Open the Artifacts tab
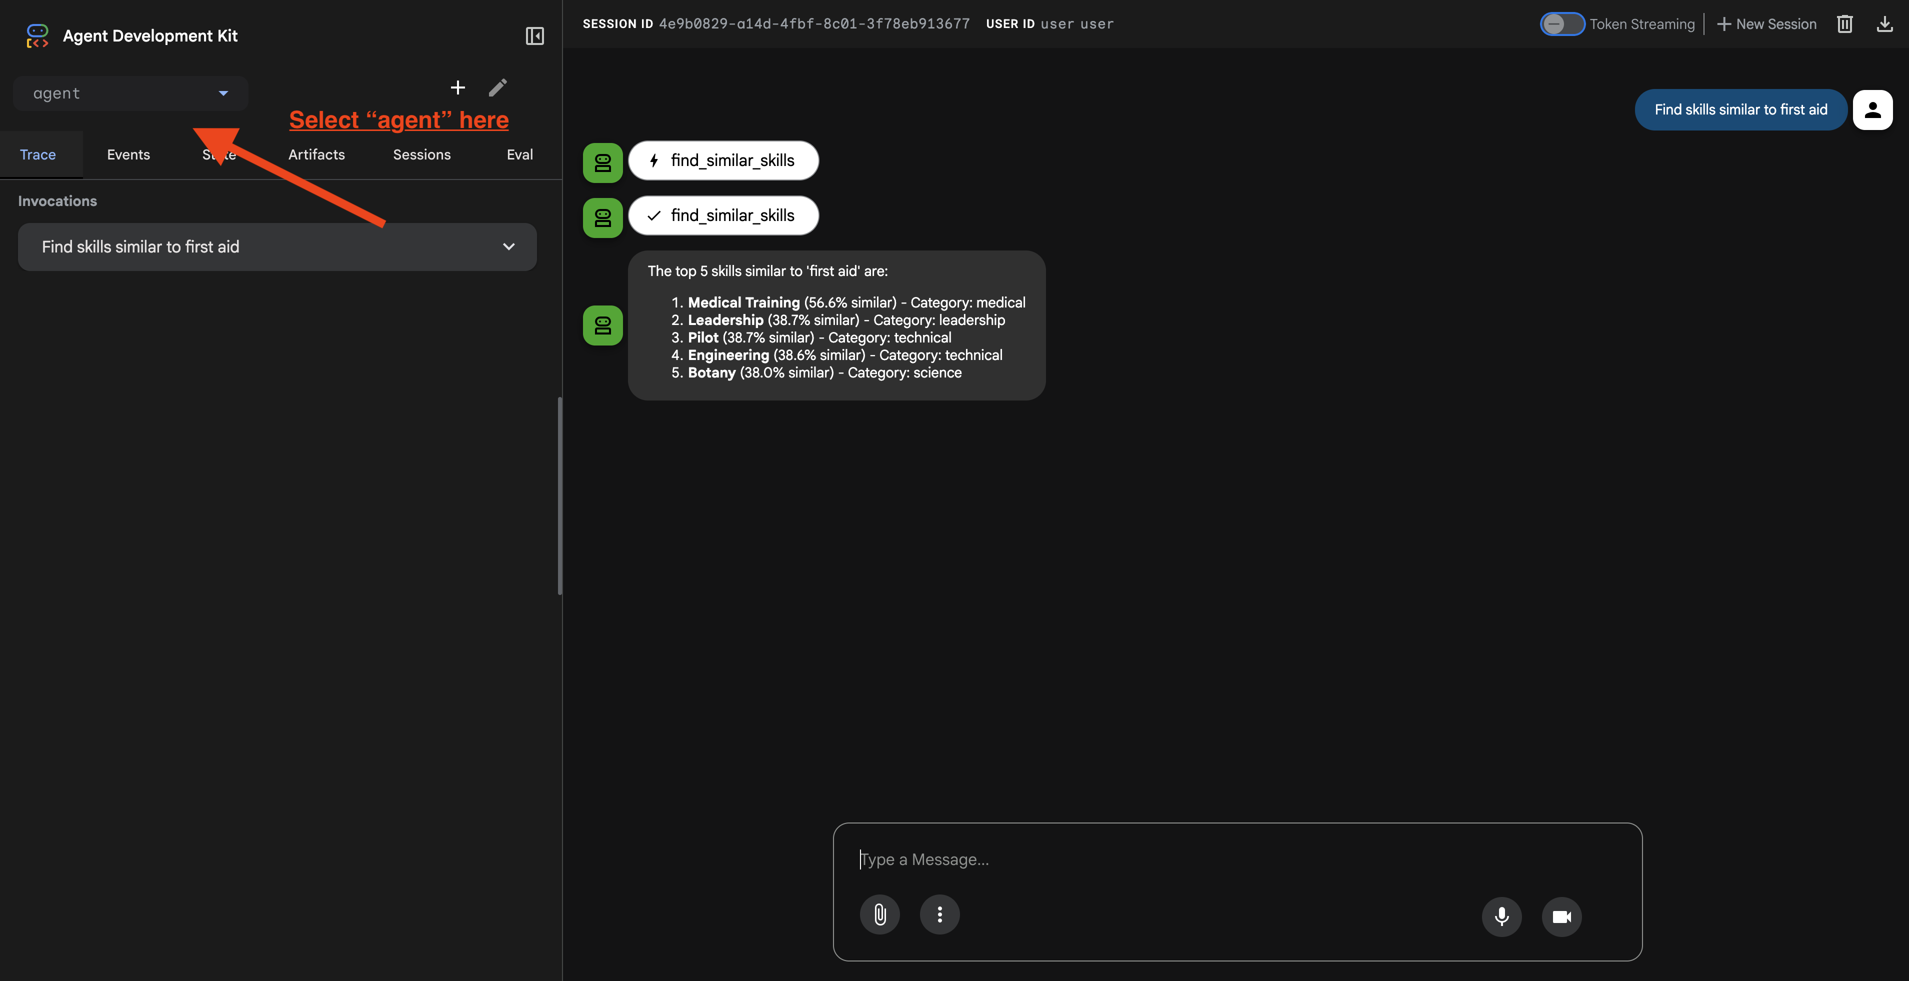Screen dimensions: 1909x981 316,154
